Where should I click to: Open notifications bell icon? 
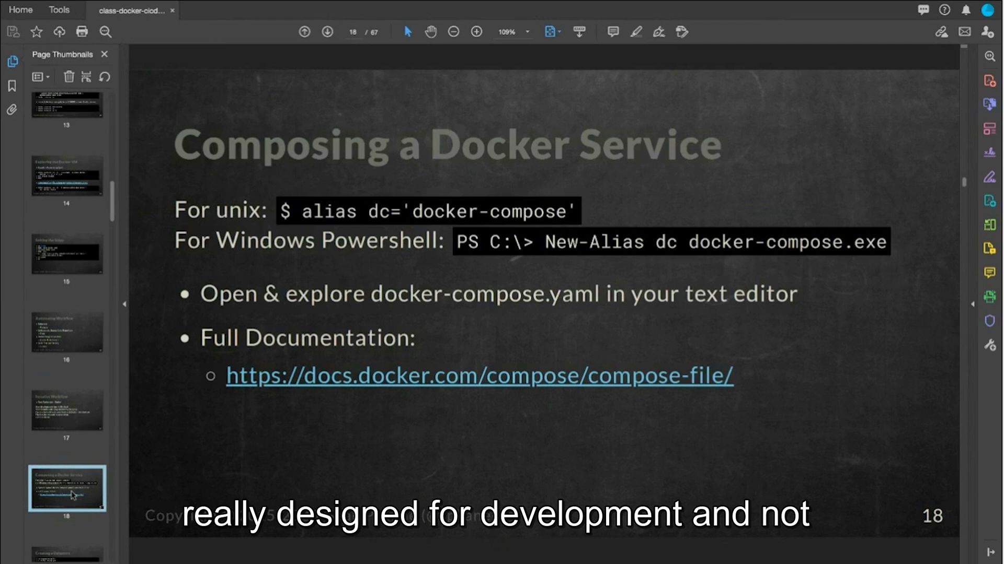coord(966,10)
